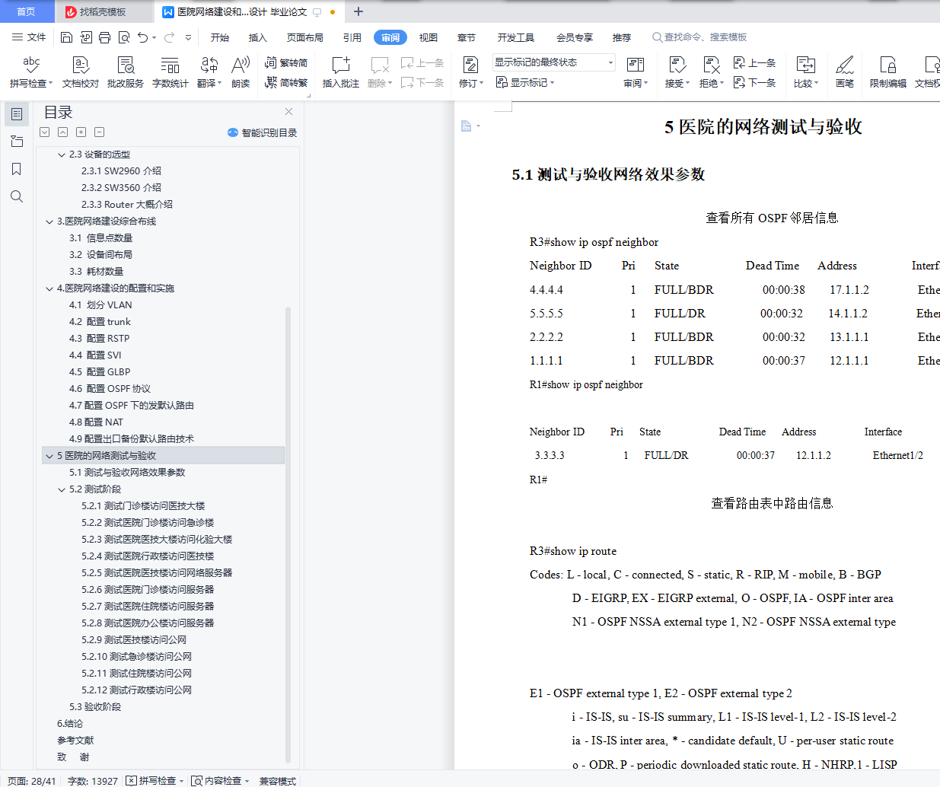The width and height of the screenshot is (940, 787).
Task: Switch to the 首页 home tab
Action: pos(26,12)
